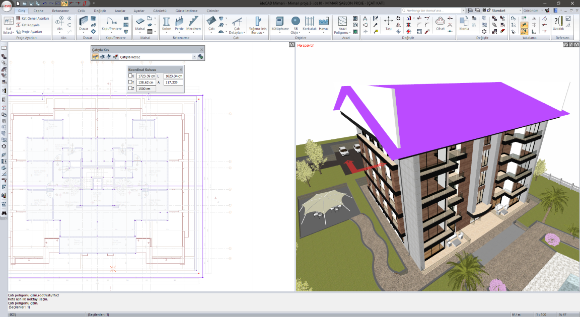
Task: Click the Proje Ayarları button
Action: (29, 31)
